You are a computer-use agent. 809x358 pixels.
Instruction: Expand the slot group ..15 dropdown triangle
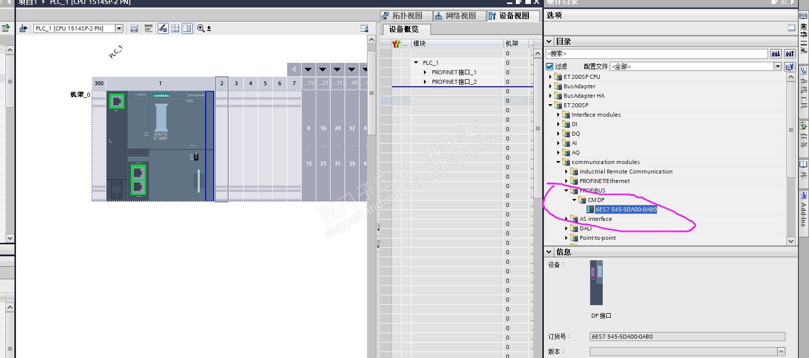pyautogui.click(x=308, y=69)
